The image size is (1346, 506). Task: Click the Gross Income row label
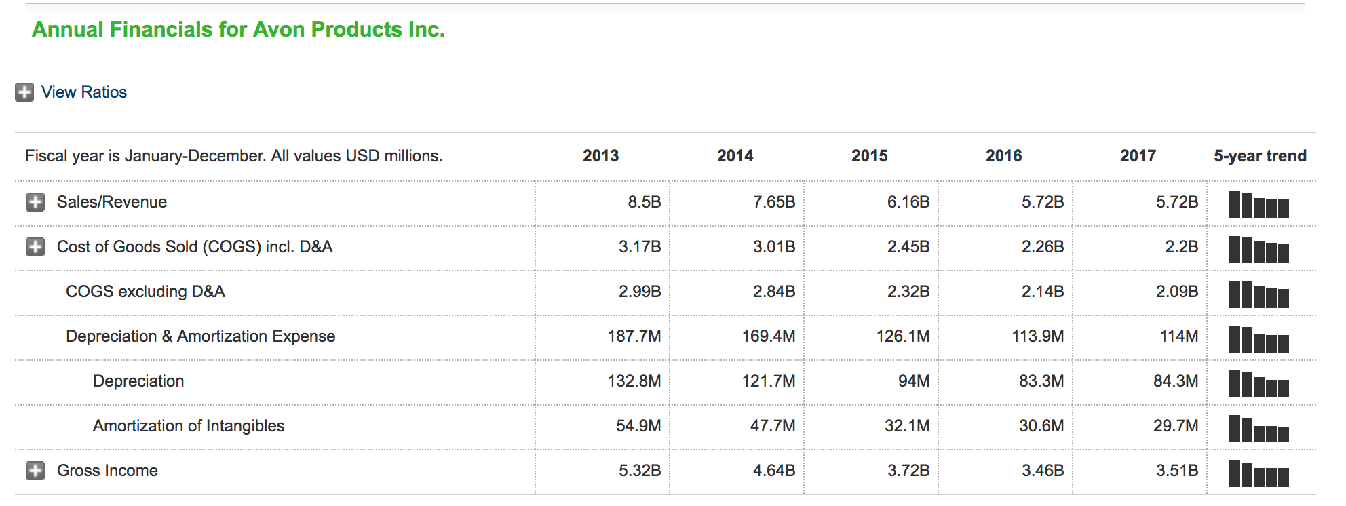click(x=107, y=471)
